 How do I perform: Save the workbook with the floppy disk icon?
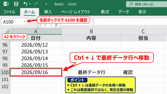tap(16, 4)
